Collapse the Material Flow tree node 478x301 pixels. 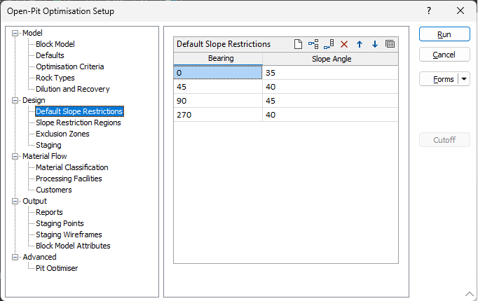click(x=16, y=156)
